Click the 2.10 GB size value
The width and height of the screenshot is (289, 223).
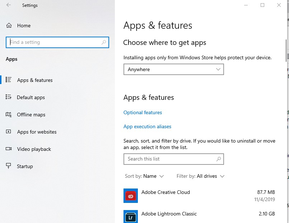coord(267,214)
